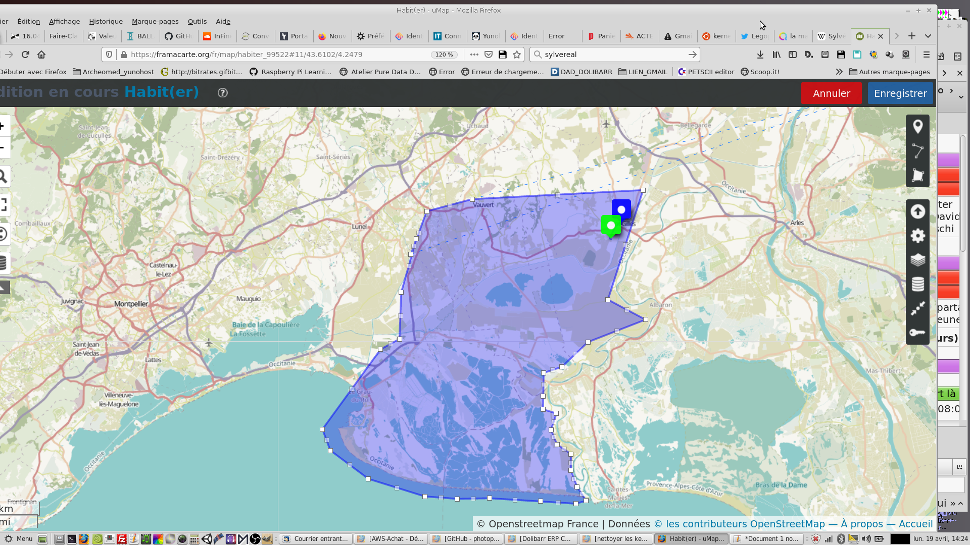970x545 pixels.
Task: Bookmark this page with star
Action: pyautogui.click(x=516, y=54)
